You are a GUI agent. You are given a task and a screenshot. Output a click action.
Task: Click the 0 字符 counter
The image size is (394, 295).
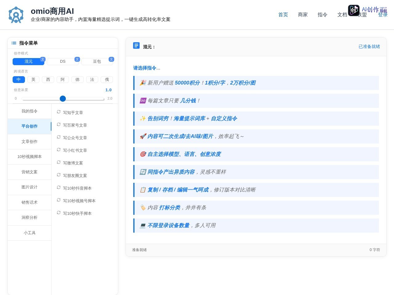click(x=375, y=250)
